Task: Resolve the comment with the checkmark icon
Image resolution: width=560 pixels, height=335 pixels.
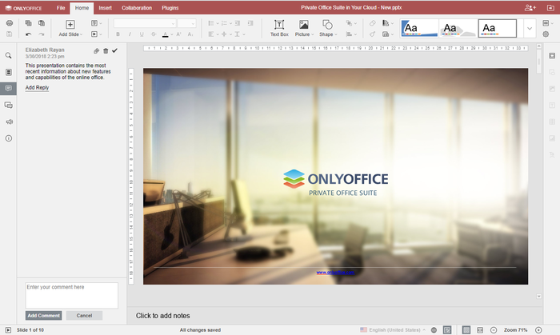Action: tap(114, 50)
